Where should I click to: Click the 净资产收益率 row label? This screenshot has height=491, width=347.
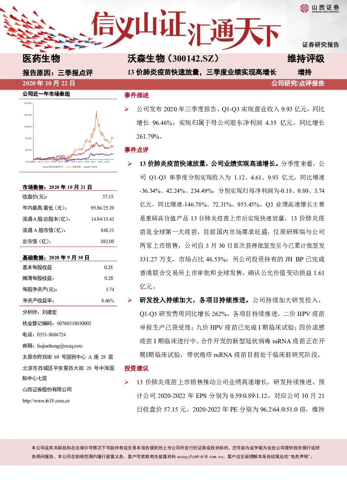click(x=38, y=301)
